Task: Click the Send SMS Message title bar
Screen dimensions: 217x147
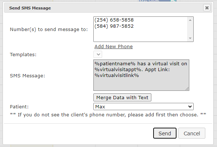Action: (104, 8)
